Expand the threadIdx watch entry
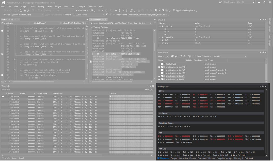The image size is (273, 161). [160, 37]
